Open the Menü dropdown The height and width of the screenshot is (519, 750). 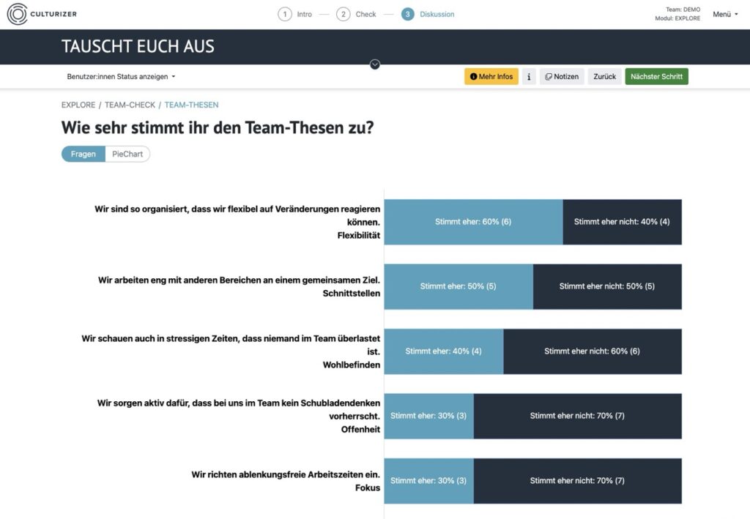tap(725, 15)
